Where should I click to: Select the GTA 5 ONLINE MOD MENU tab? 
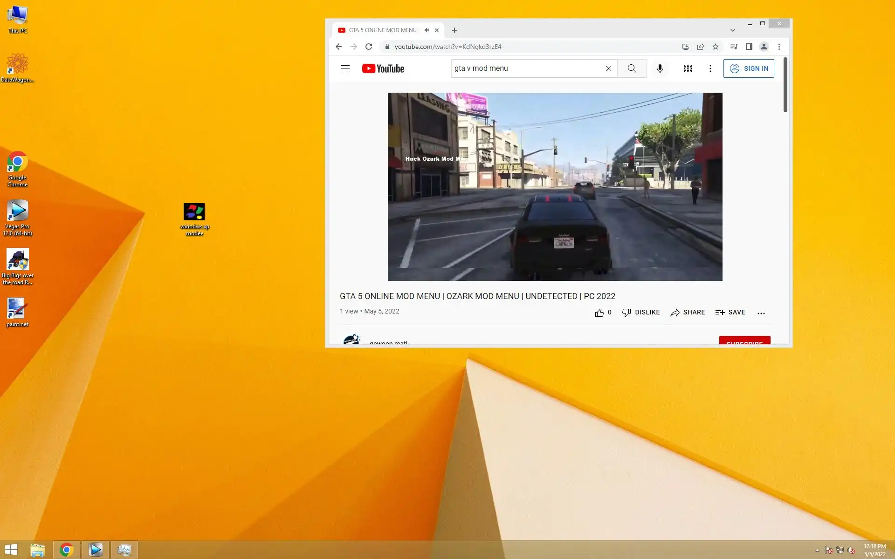point(382,30)
